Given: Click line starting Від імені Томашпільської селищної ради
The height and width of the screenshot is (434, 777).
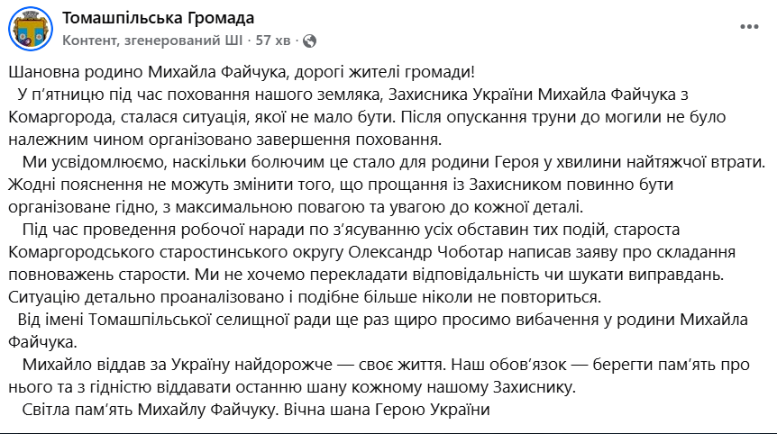Looking at the screenshot, I should coord(382,320).
